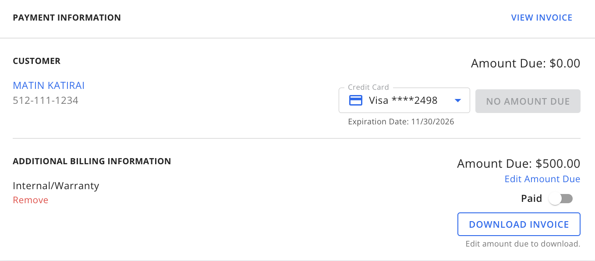Select the PAYMENT INFORMATION section header
The width and height of the screenshot is (595, 261).
pyautogui.click(x=67, y=18)
